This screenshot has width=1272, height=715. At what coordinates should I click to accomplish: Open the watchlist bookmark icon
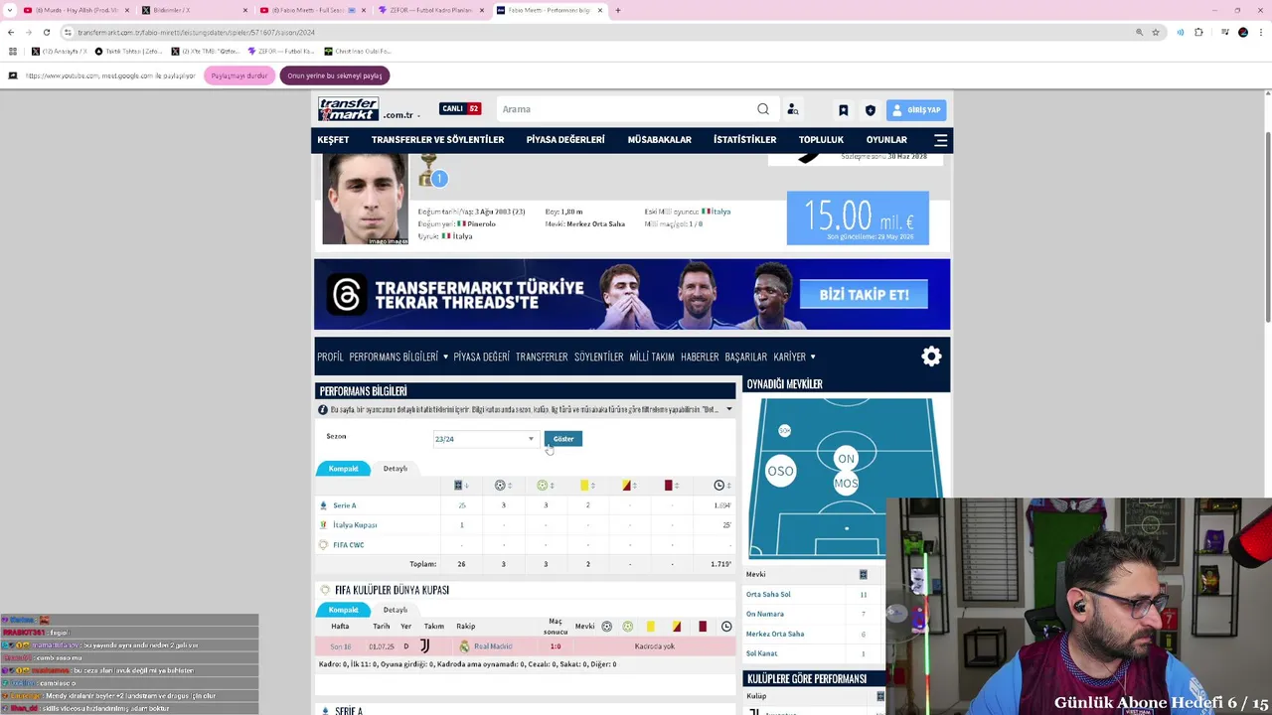pyautogui.click(x=843, y=110)
